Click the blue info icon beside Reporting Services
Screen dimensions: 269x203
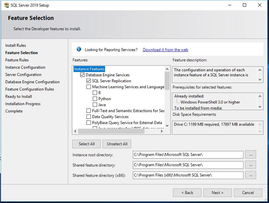(x=79, y=49)
